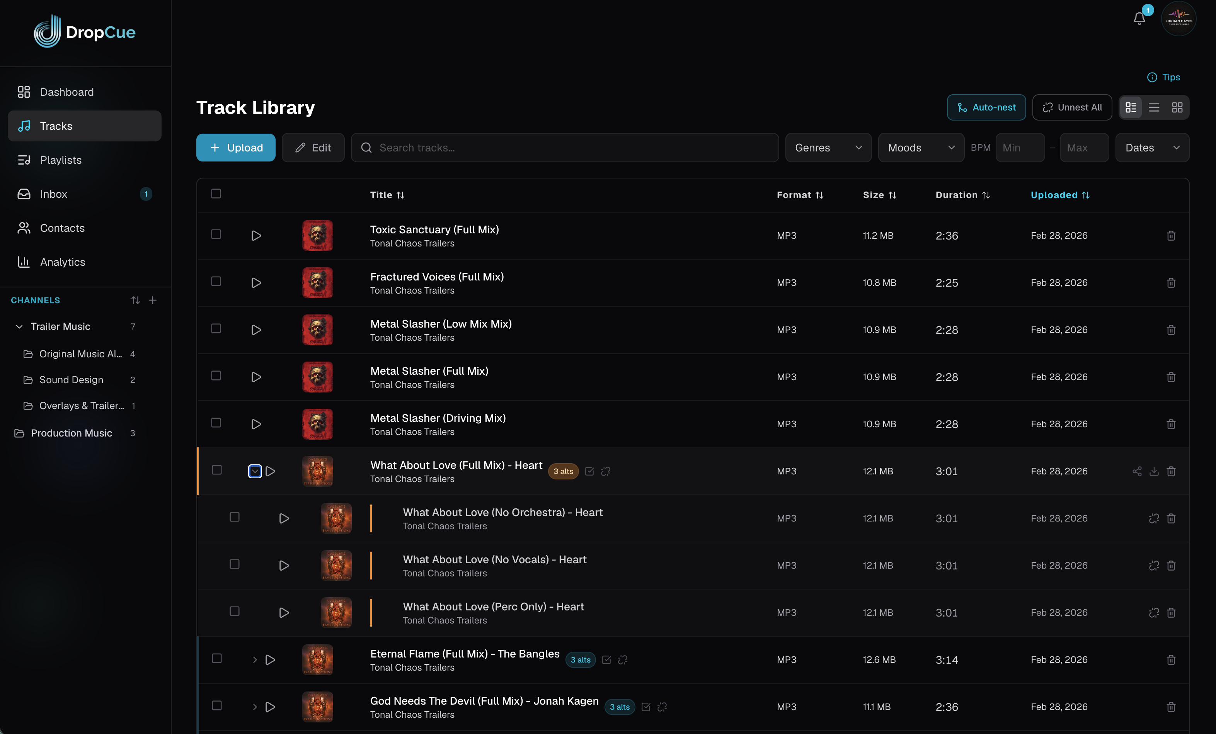Open the Genres dropdown
Screen dimensions: 1216x734
tap(828, 148)
